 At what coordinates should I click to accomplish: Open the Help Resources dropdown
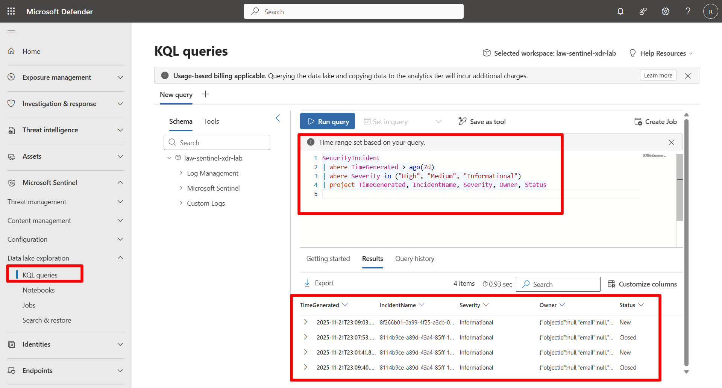pos(661,53)
